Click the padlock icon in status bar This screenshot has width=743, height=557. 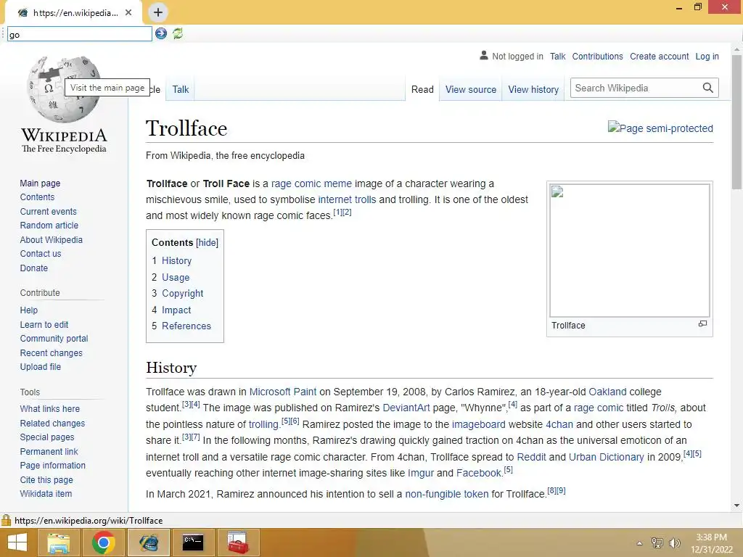coord(6,520)
